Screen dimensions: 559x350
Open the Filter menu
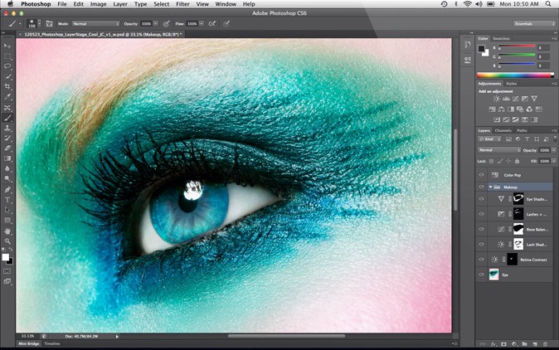tap(182, 4)
